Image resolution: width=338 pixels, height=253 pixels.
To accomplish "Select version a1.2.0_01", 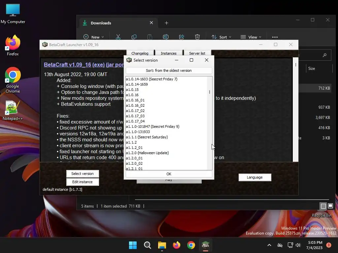I will [166, 158].
